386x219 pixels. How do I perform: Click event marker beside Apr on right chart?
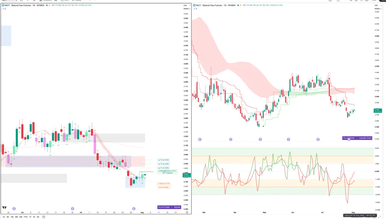[x=231, y=139]
